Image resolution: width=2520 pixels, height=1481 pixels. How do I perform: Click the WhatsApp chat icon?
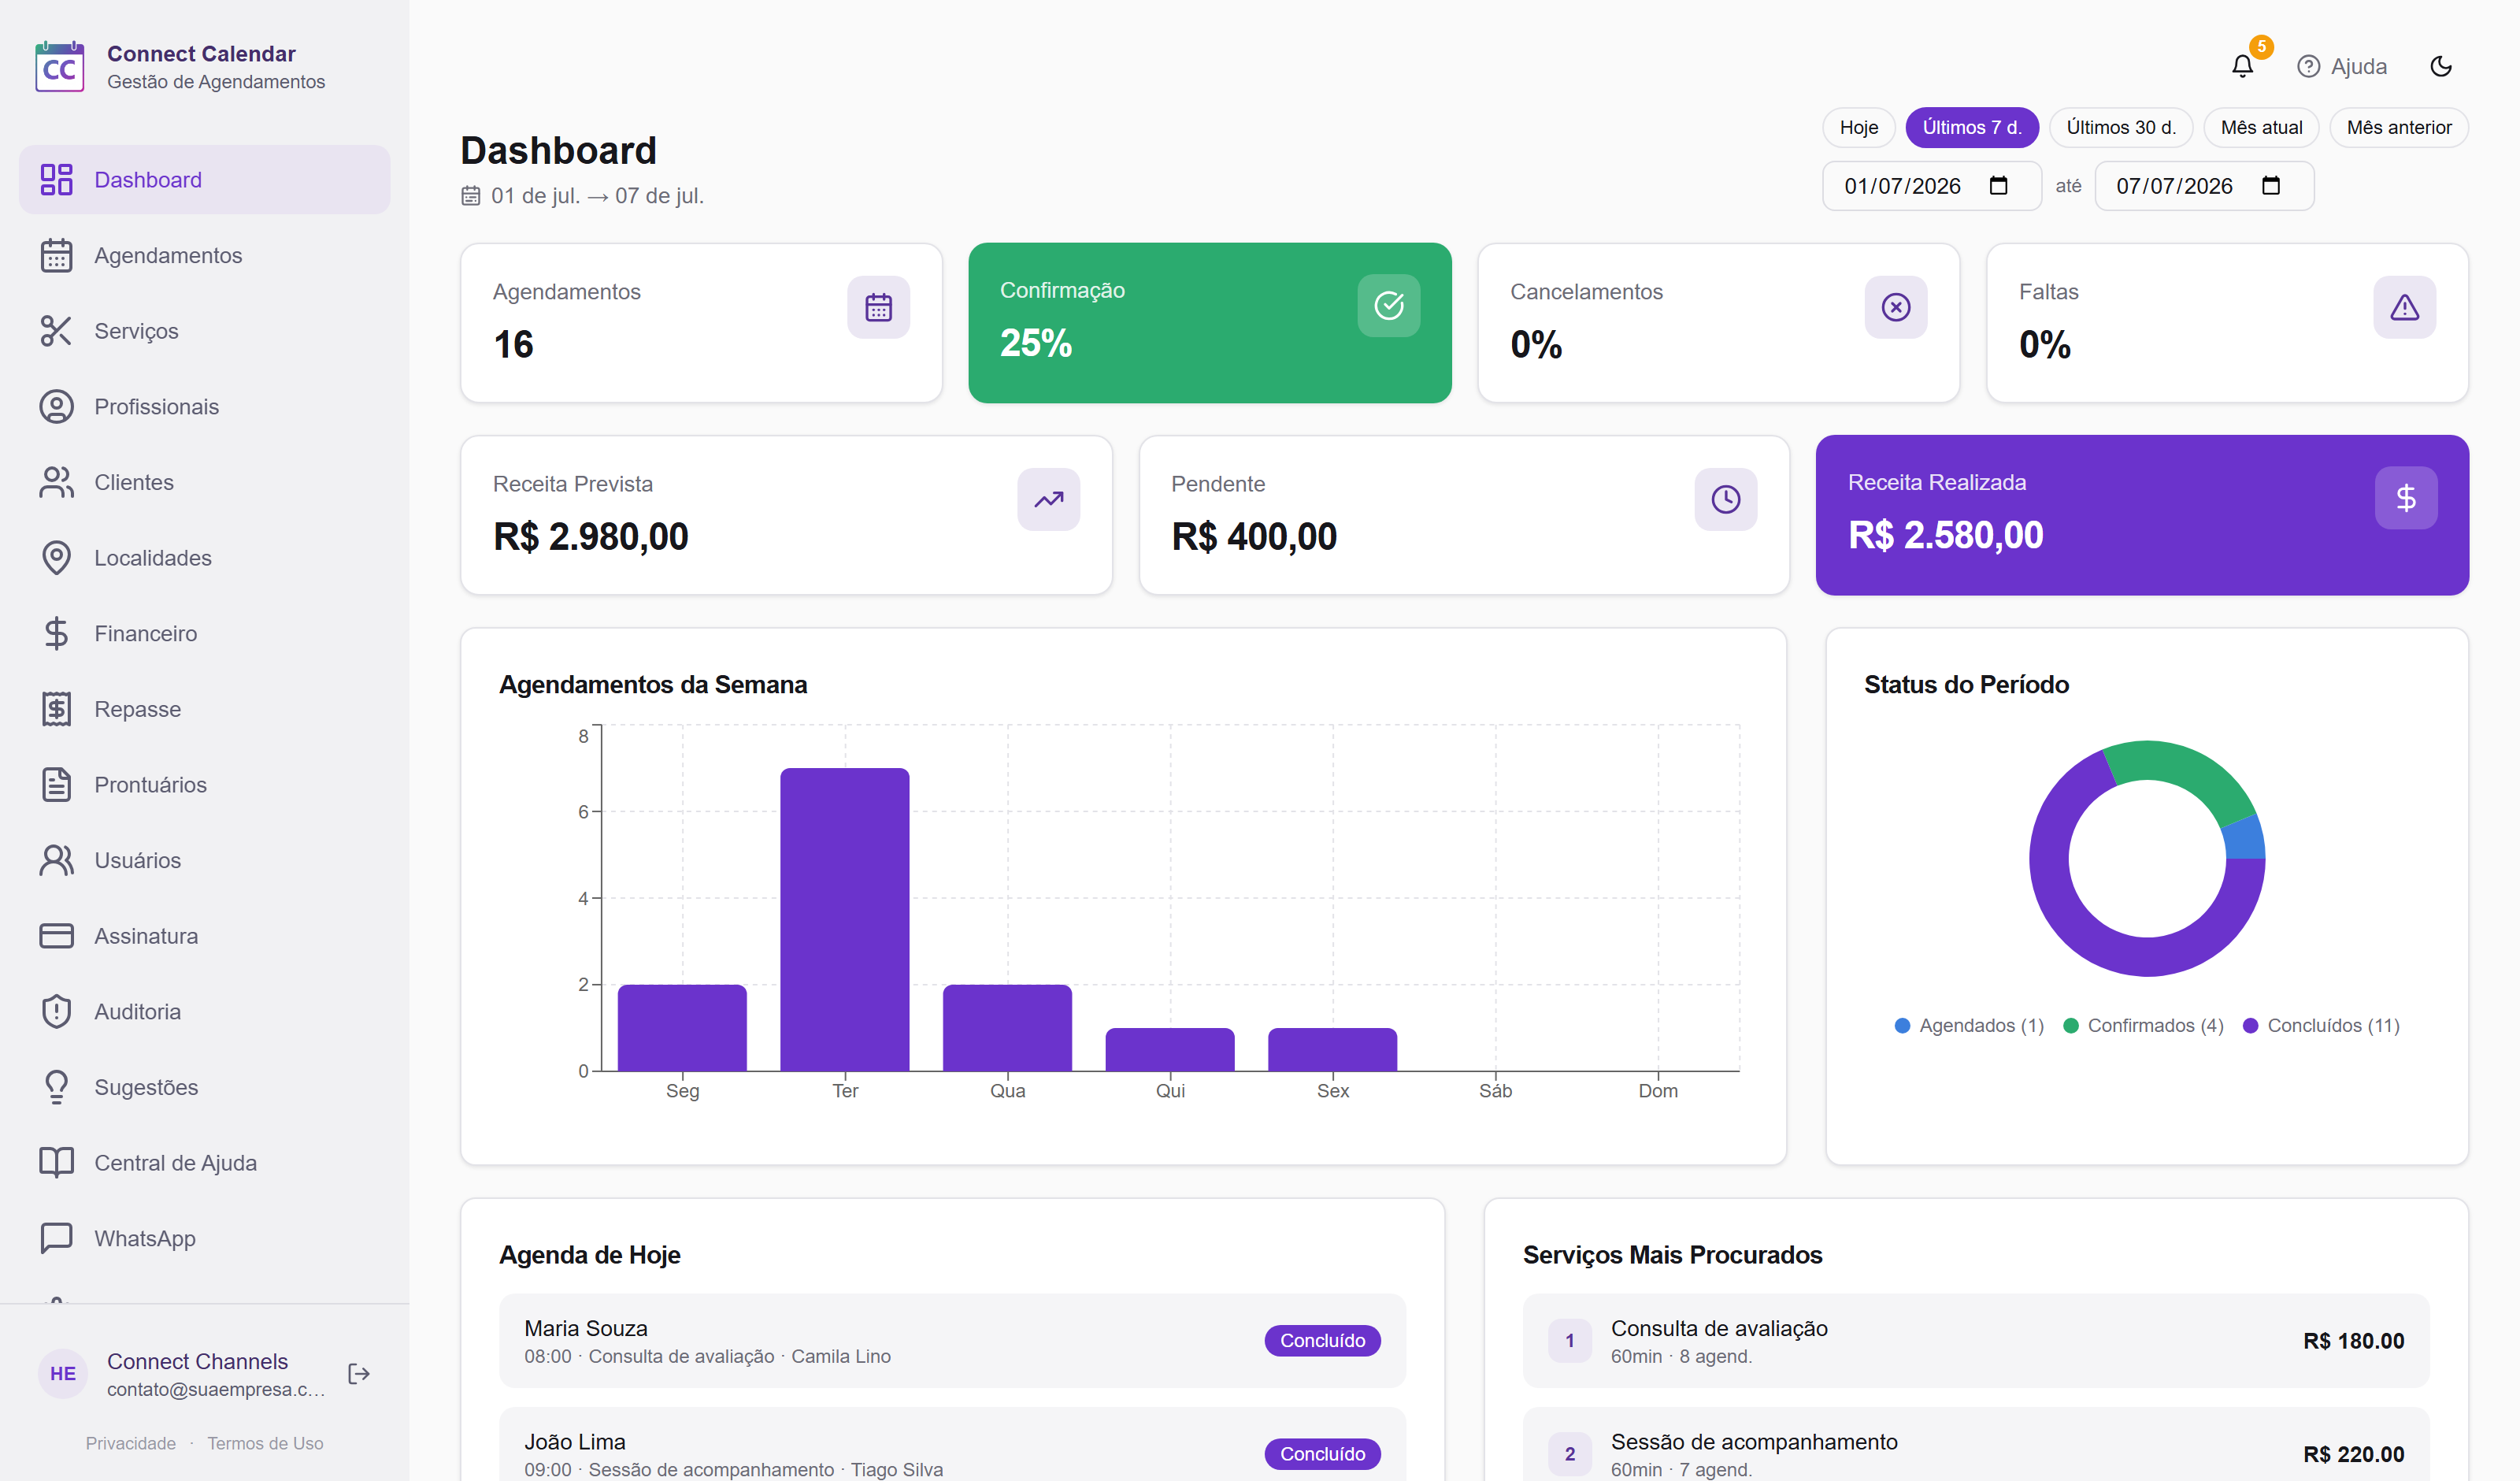[56, 1238]
